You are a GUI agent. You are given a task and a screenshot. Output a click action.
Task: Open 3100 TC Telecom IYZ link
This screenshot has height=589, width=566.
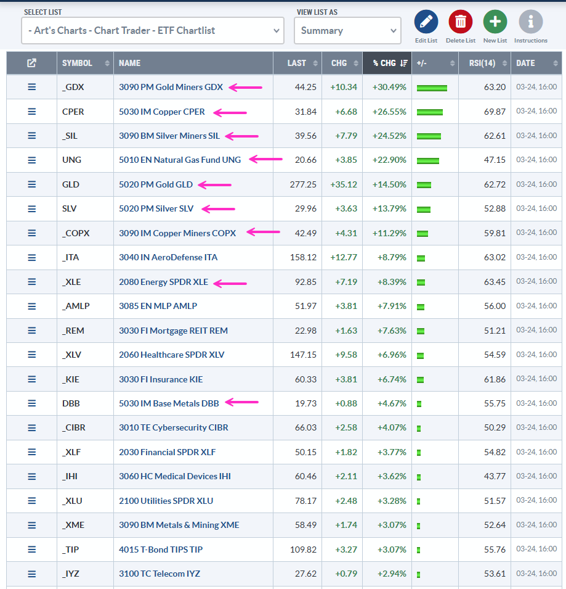click(x=160, y=574)
